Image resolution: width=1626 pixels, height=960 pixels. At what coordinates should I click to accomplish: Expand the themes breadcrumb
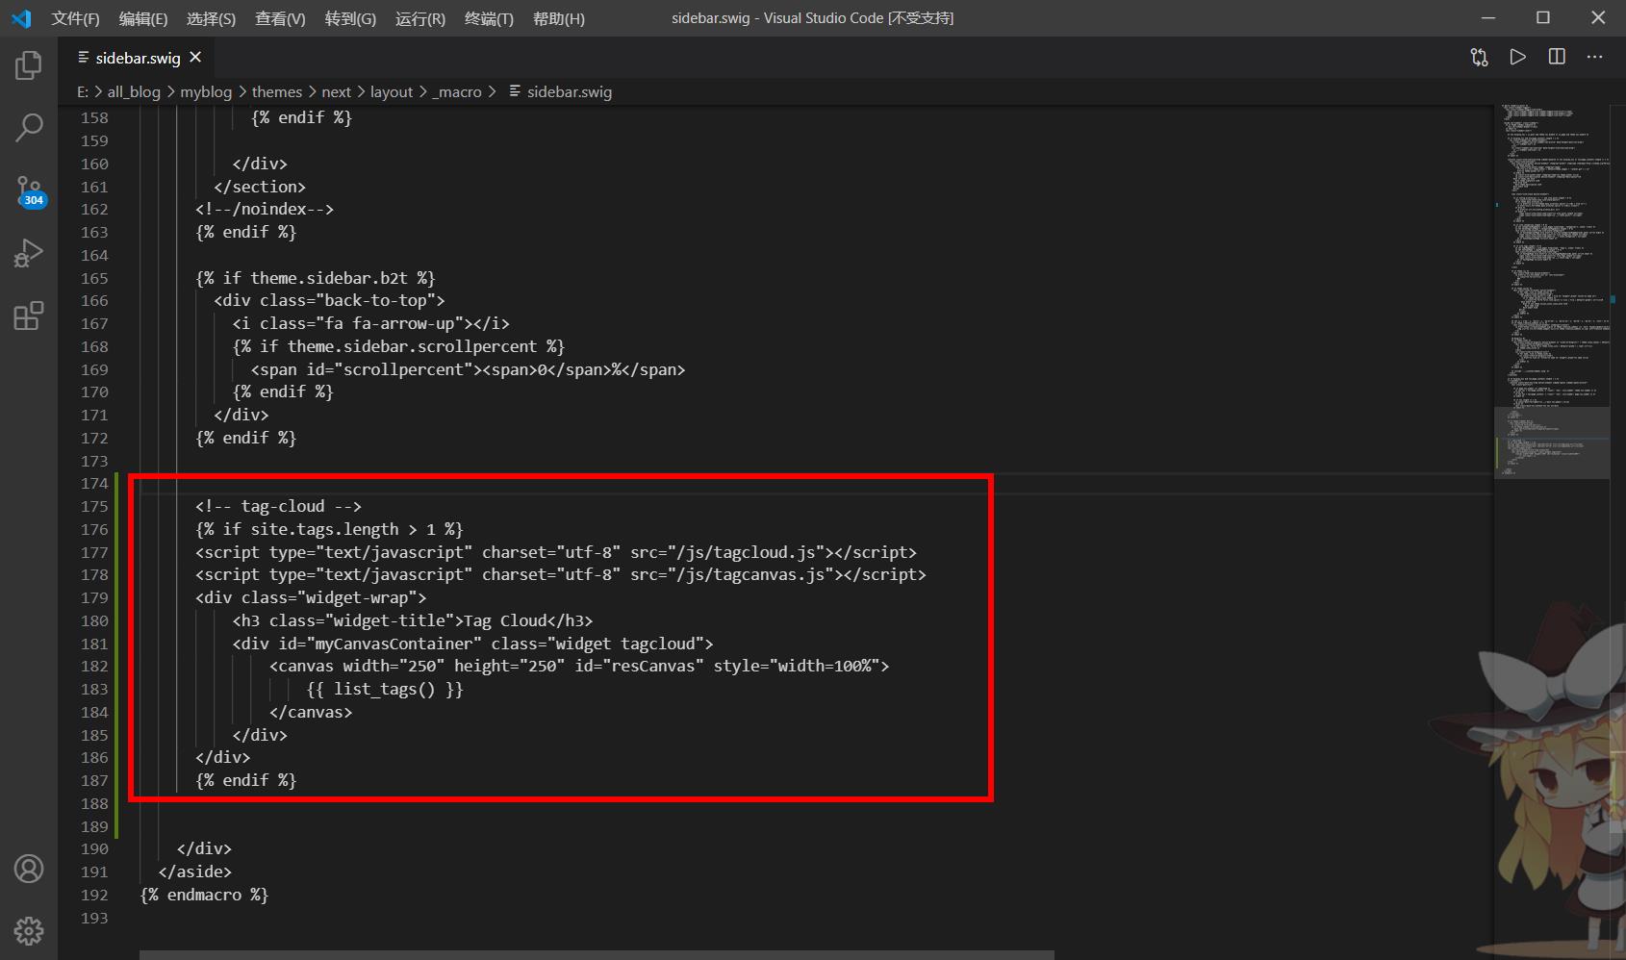[277, 92]
